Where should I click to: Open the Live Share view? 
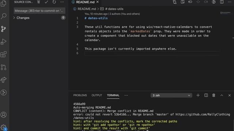point(3,80)
